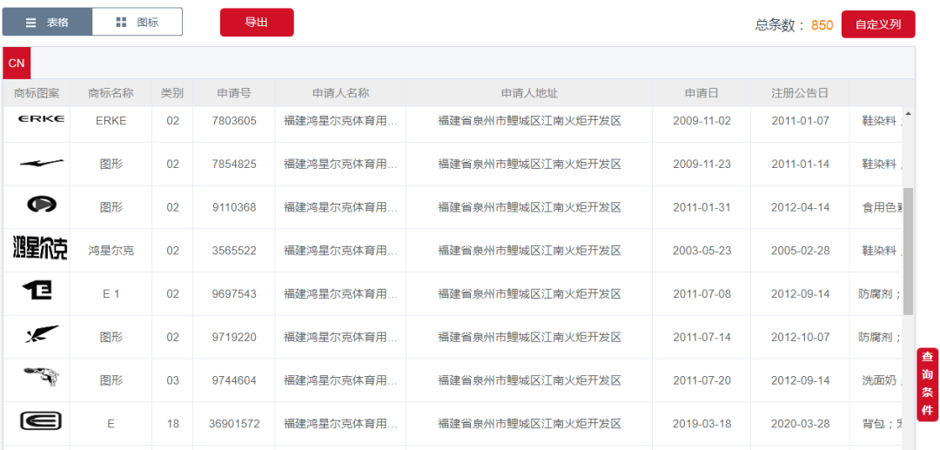Viewport: 940px width, 450px height.
Task: Click trademark name E 1 cell
Action: (111, 293)
